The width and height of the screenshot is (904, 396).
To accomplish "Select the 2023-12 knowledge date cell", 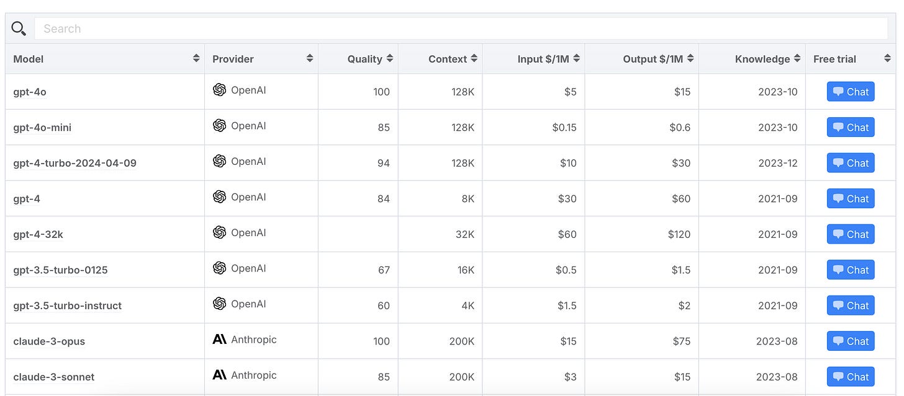I will point(753,163).
